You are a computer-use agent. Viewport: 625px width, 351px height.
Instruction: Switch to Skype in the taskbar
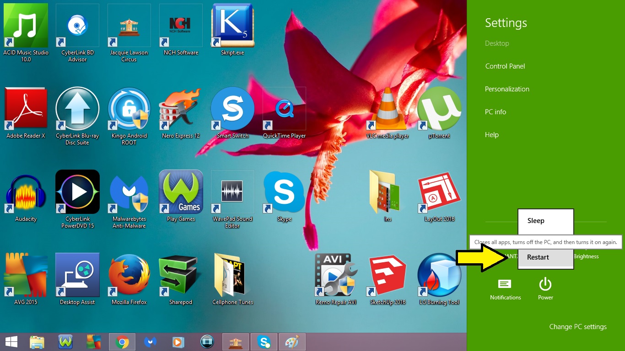(264, 342)
